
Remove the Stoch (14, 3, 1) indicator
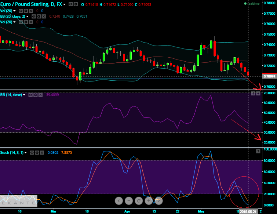[43, 152]
